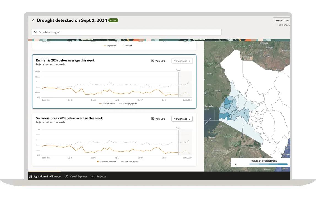The width and height of the screenshot is (316, 199).
Task: Toggle the Actual Rainfall legend entry
Action: (107, 104)
